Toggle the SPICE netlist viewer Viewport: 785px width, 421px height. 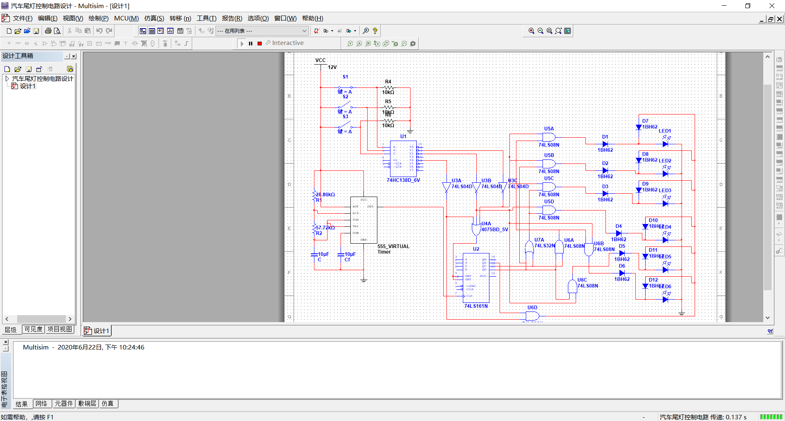(x=161, y=31)
